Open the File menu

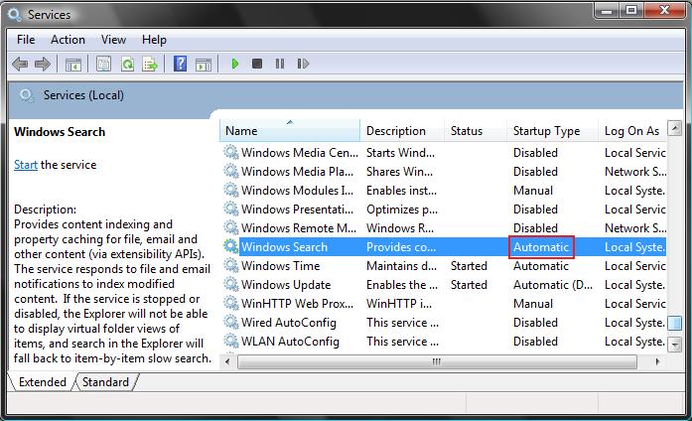(x=26, y=40)
